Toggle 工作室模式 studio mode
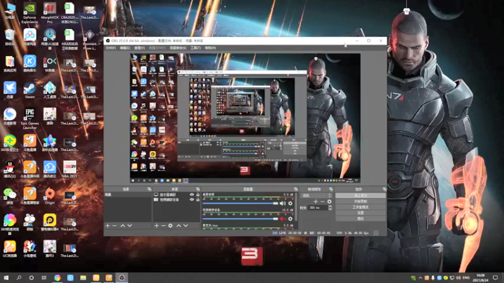 360,207
